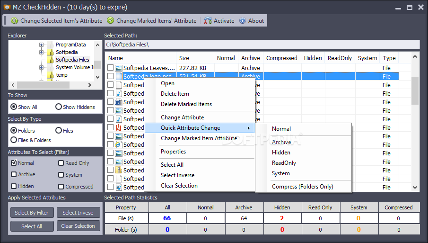This screenshot has width=428, height=243.
Task: Enable the Compressed attribute filter
Action: 61,187
